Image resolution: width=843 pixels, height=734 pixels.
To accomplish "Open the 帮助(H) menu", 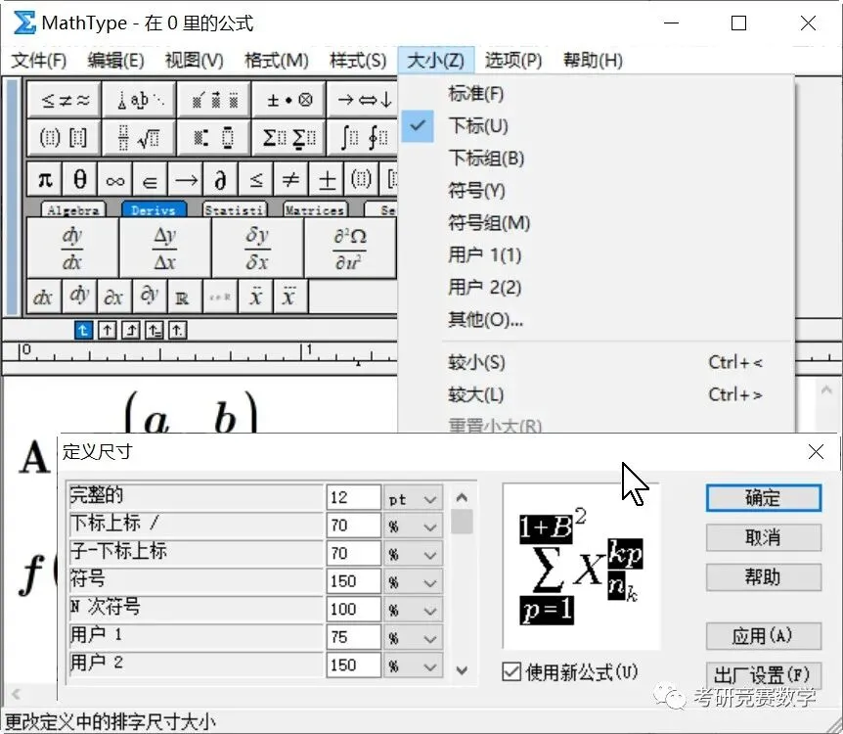I will coord(593,61).
